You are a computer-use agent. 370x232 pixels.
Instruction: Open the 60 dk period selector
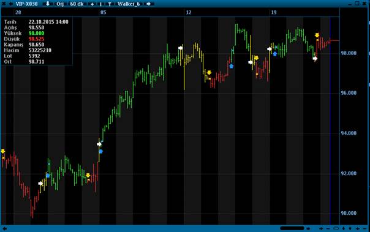point(77,4)
